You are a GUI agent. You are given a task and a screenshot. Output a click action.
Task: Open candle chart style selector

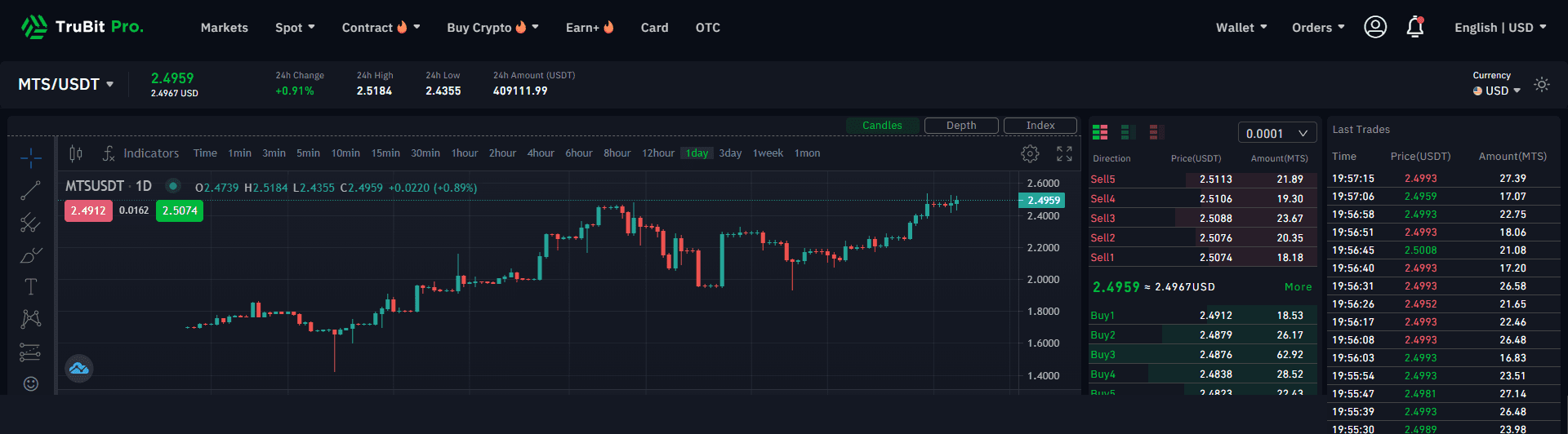coord(76,153)
